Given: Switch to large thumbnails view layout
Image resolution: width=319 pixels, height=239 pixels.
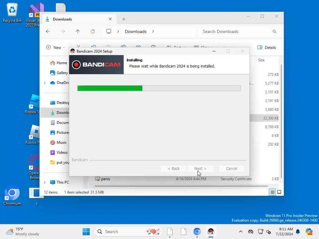Looking at the screenshot, I should [x=279, y=192].
